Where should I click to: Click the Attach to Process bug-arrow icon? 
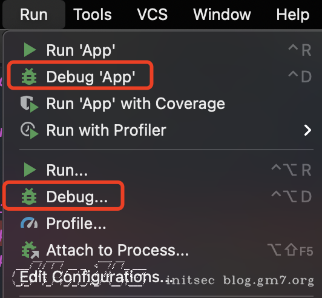click(x=30, y=250)
